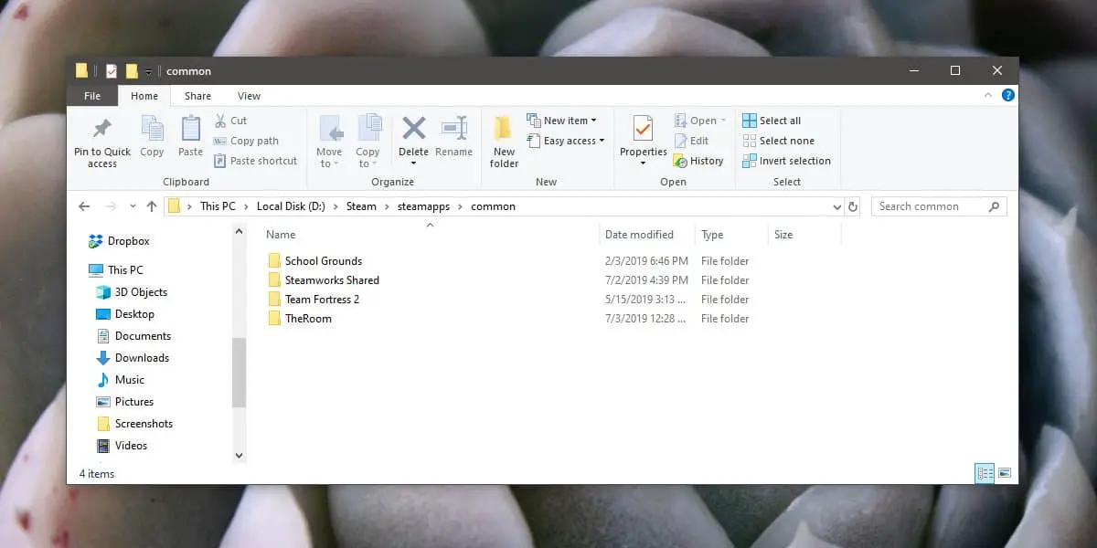Viewport: 1097px width, 548px height.
Task: Click This PC in address bar
Action: pyautogui.click(x=218, y=206)
